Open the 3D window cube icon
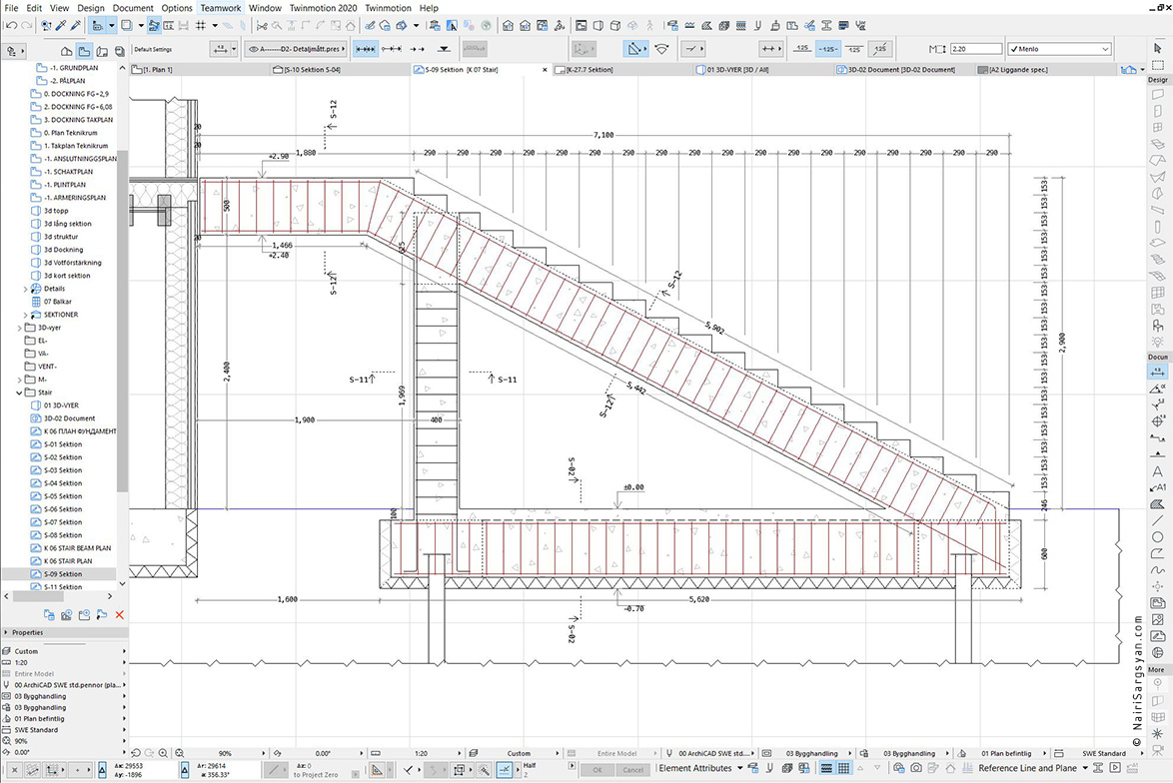 pyautogui.click(x=614, y=25)
